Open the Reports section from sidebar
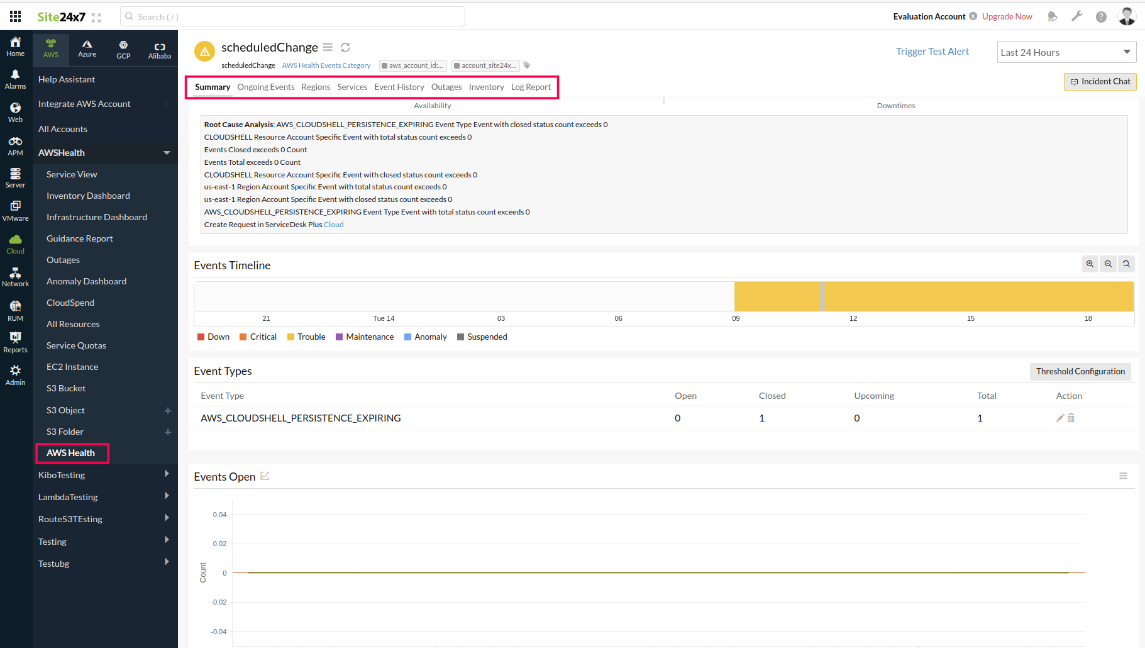Screen dimensions: 1145x648 point(15,342)
